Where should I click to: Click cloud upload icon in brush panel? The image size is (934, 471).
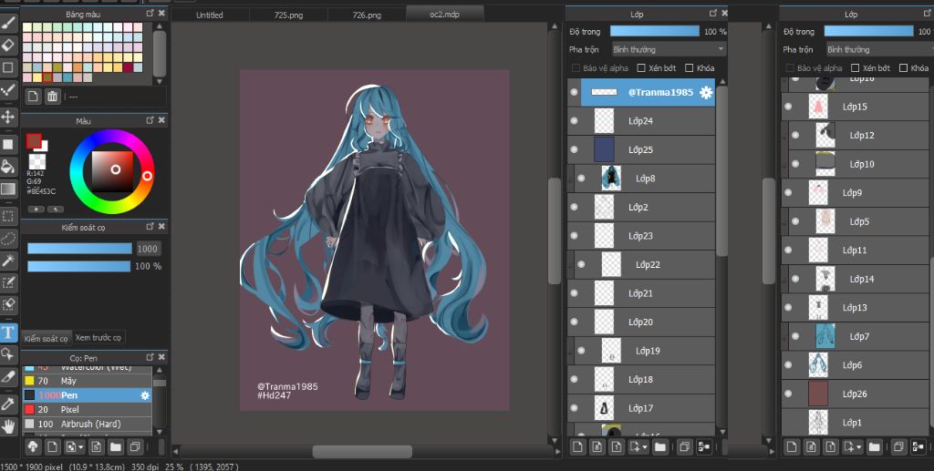(34, 446)
